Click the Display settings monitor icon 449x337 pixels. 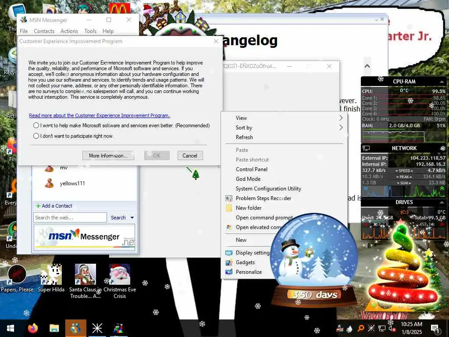click(x=229, y=253)
